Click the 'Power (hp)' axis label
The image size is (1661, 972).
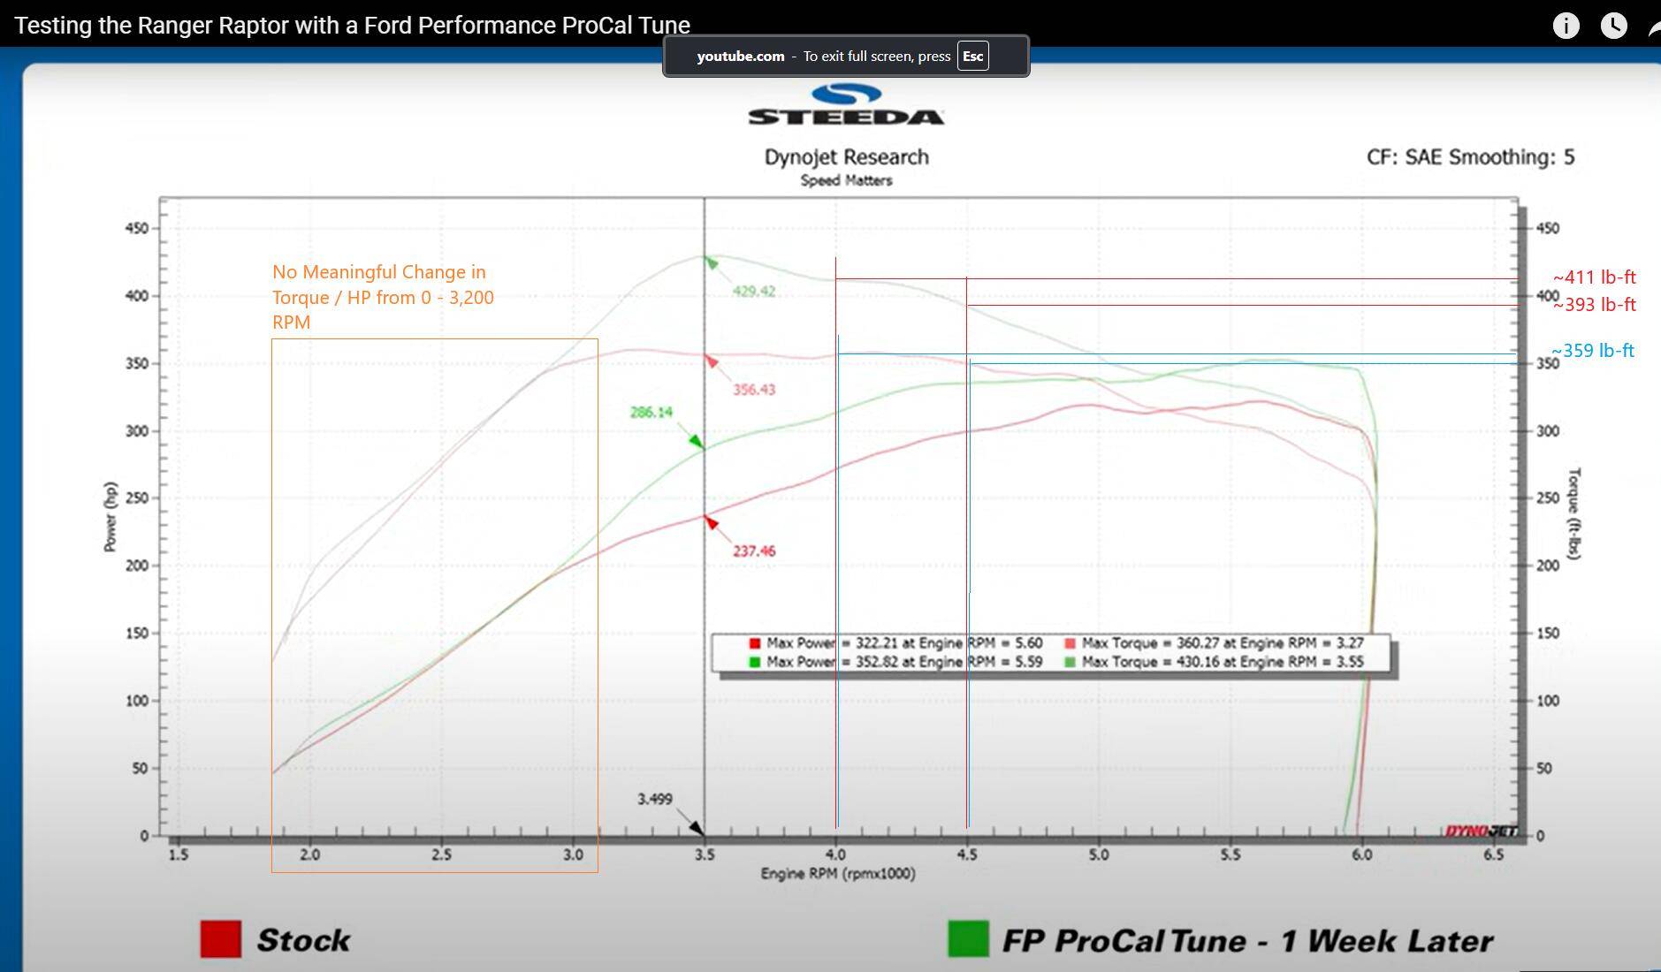pyautogui.click(x=110, y=517)
